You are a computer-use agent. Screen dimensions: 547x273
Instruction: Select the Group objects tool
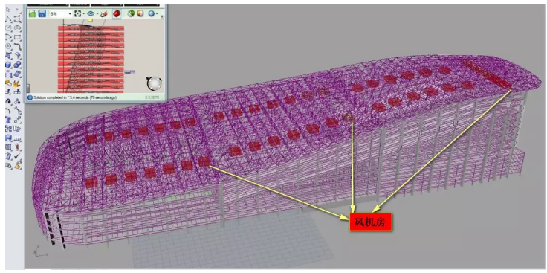click(x=8, y=101)
